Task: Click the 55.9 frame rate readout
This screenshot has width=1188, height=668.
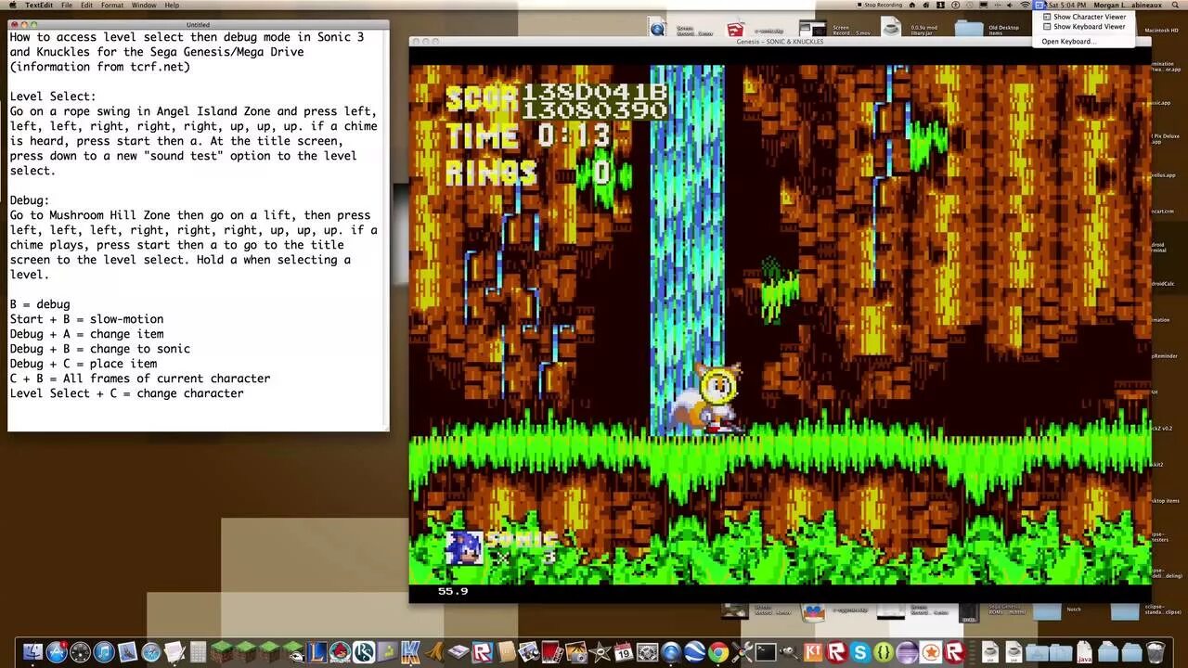Action: [x=453, y=591]
